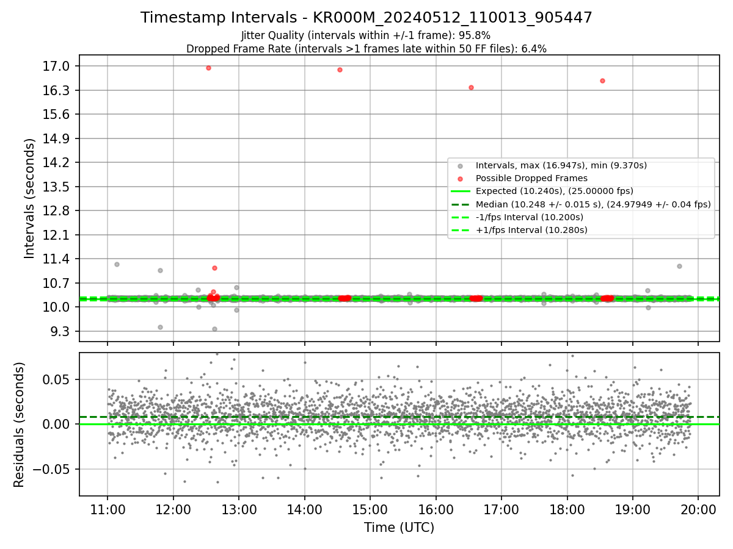Image resolution: width=733 pixels, height=549 pixels.
Task: Click the red dropped-frame point above 18:30
Action: click(x=602, y=81)
